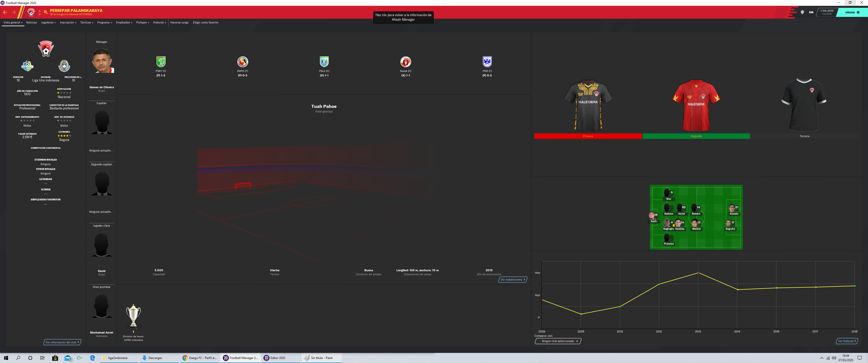Open the FM menu logo
The height and width of the screenshot is (363, 868).
point(811,12)
